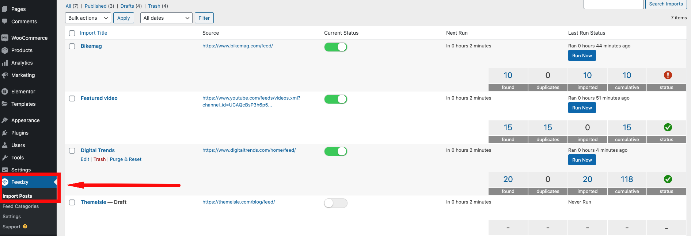Viewport: 691px width, 236px height.
Task: Click the Apply bulk action button
Action: tap(124, 18)
